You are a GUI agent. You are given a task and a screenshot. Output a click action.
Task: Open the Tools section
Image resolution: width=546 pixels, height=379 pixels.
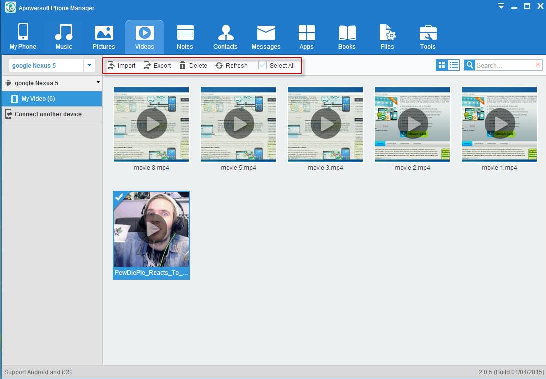428,37
